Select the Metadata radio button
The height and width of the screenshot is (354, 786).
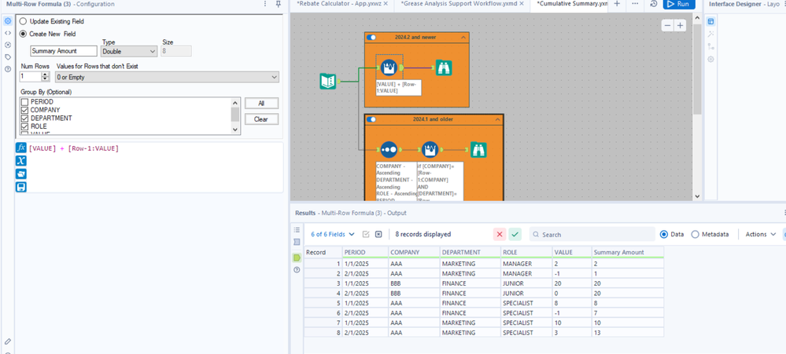[x=695, y=234]
